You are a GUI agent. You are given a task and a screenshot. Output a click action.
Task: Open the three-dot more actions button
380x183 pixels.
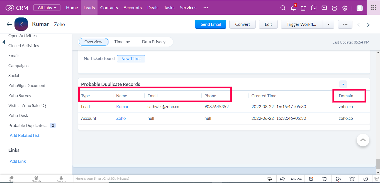(345, 24)
